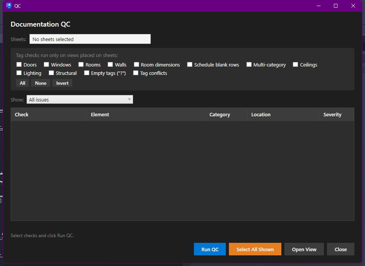Enable the Structural check
Image resolution: width=365 pixels, height=266 pixels.
pyautogui.click(x=51, y=73)
